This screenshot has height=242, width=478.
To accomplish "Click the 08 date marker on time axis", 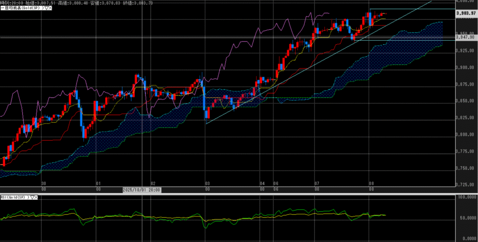I will point(371,184).
